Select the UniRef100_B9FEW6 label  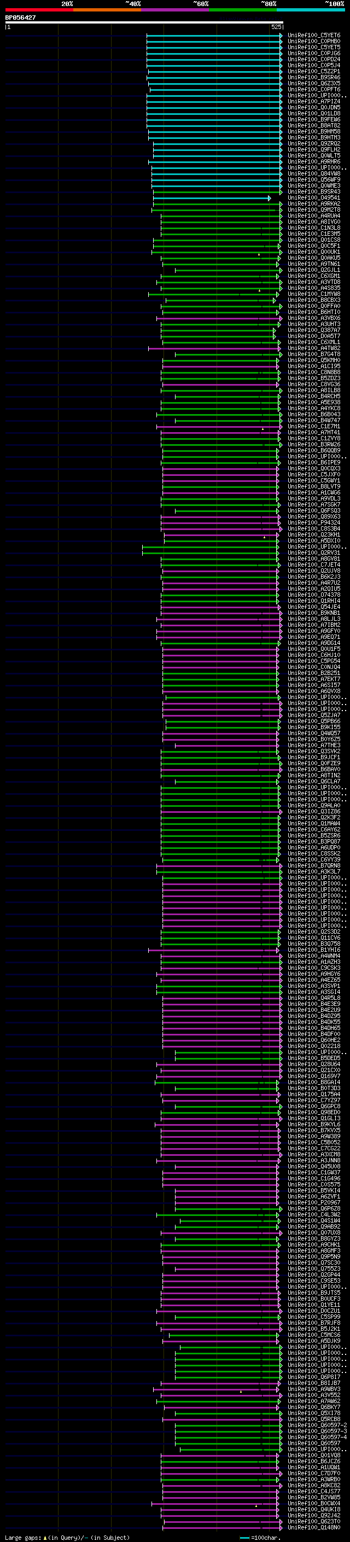point(314,119)
